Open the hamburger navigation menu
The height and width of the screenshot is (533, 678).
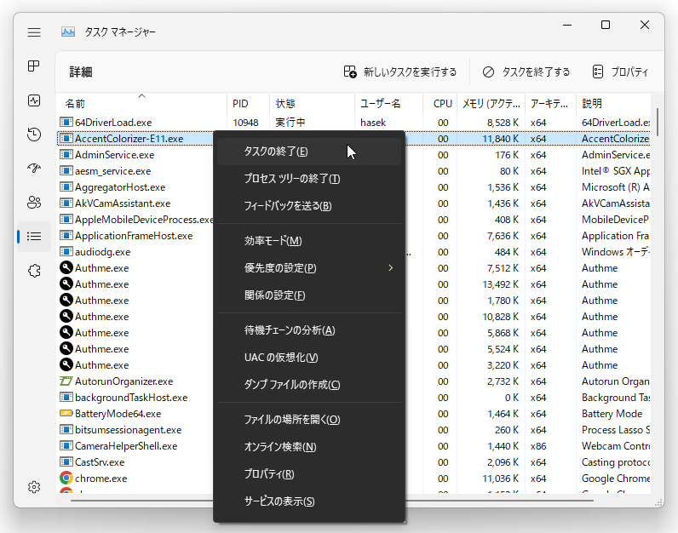tap(34, 32)
